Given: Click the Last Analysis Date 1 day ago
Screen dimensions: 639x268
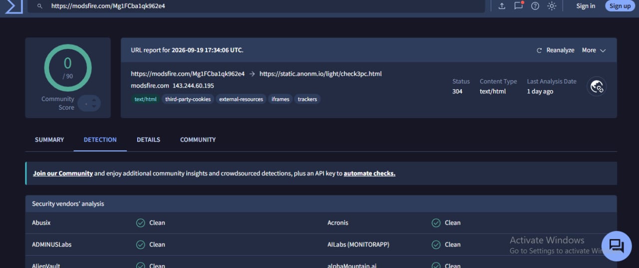Looking at the screenshot, I should pyautogui.click(x=540, y=92).
